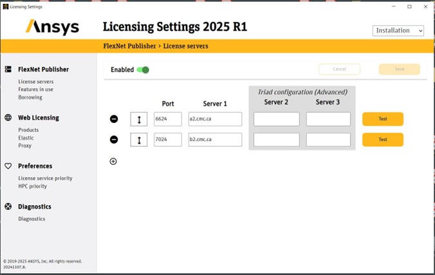Click the port field containing 6624
The width and height of the screenshot is (435, 275).
click(168, 119)
